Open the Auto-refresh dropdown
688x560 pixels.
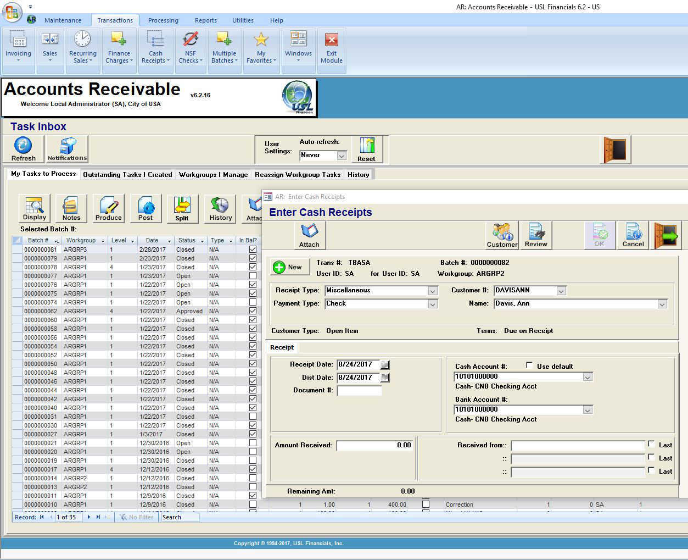342,156
